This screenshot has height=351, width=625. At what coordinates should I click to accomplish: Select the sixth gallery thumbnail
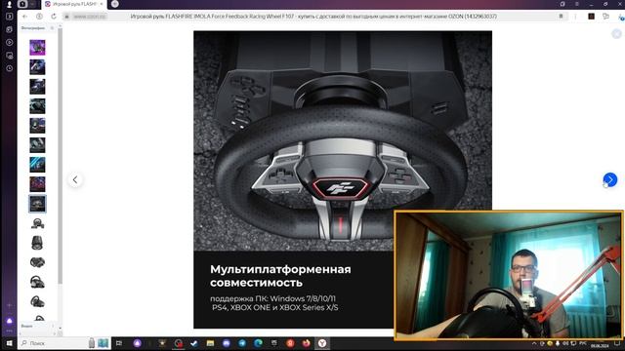click(37, 145)
